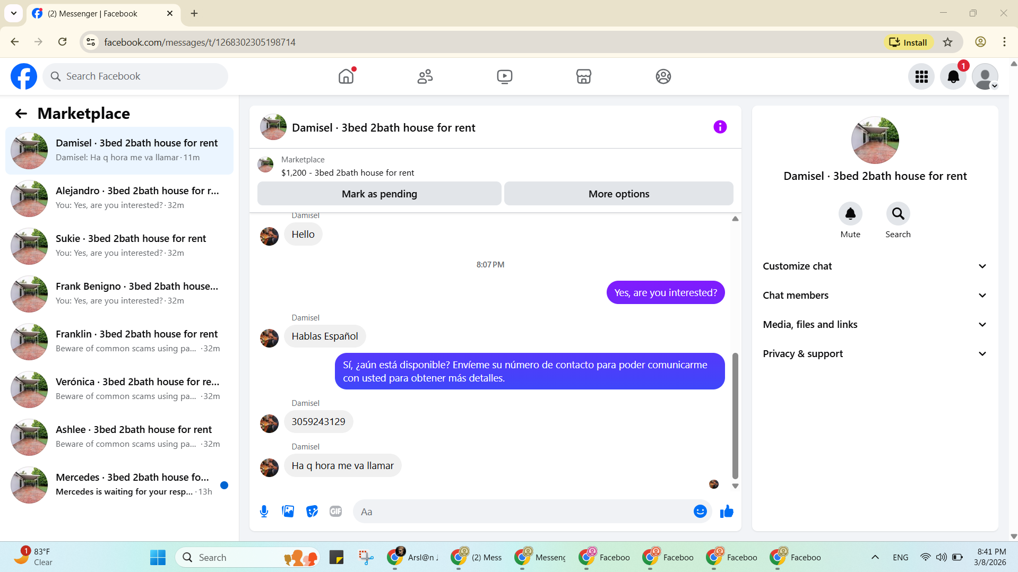Screen dimensions: 1018x572
Task: Open the tab search dropdown arrow
Action: point(14,13)
